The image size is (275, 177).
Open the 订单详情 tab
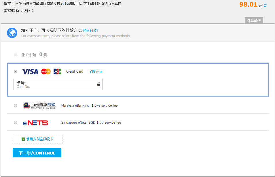[x=254, y=21]
